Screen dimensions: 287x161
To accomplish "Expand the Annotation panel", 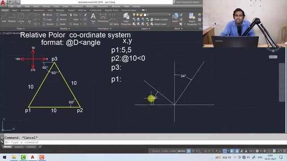I will click(x=104, y=29).
